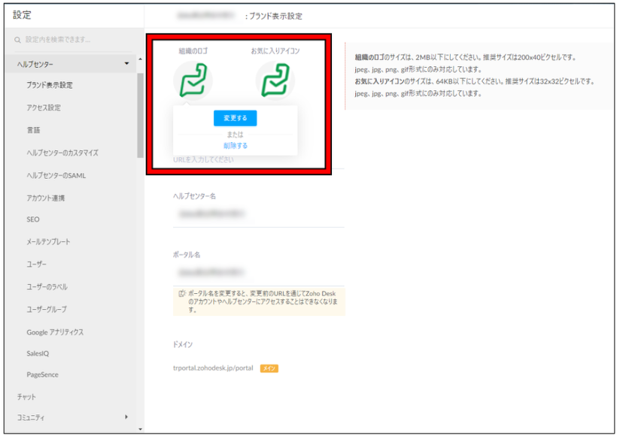Click the 変更する button
This screenshot has width=617, height=436.
(x=236, y=118)
